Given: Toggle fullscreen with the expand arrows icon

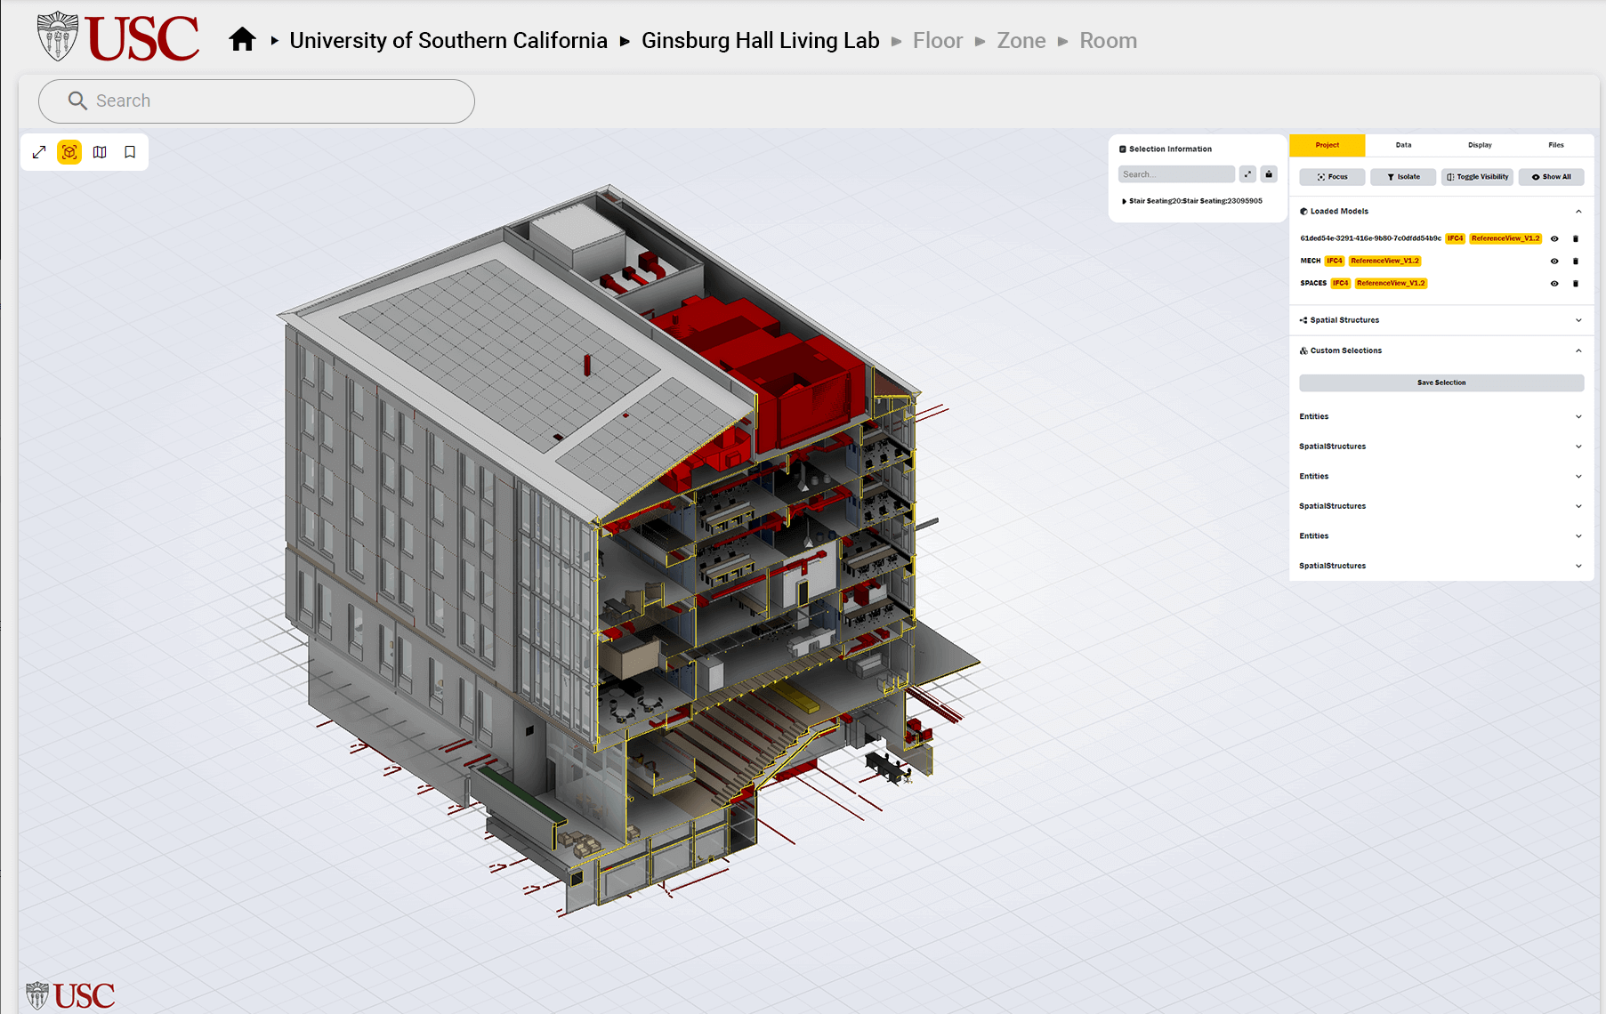Looking at the screenshot, I should (x=39, y=152).
